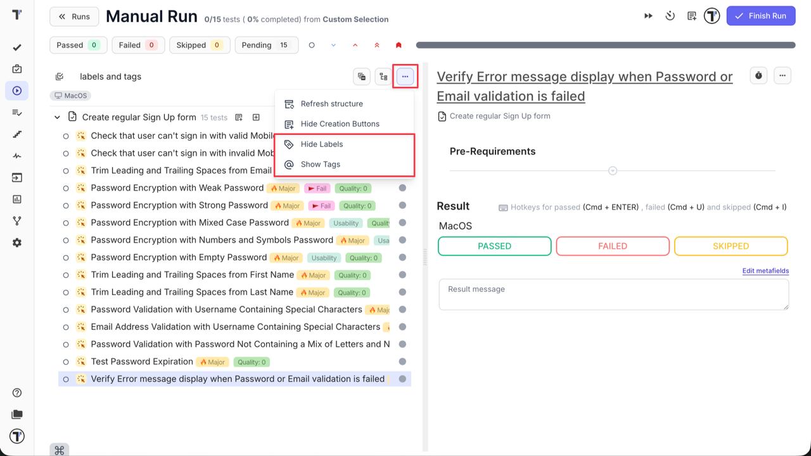
Task: Click the stopwatch icon beside the test title
Action: pyautogui.click(x=758, y=75)
